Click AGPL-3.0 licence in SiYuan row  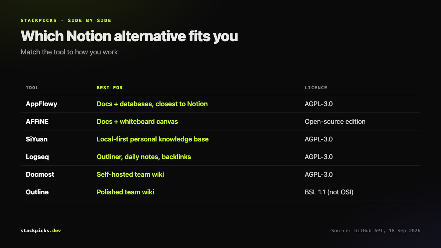tap(319, 139)
